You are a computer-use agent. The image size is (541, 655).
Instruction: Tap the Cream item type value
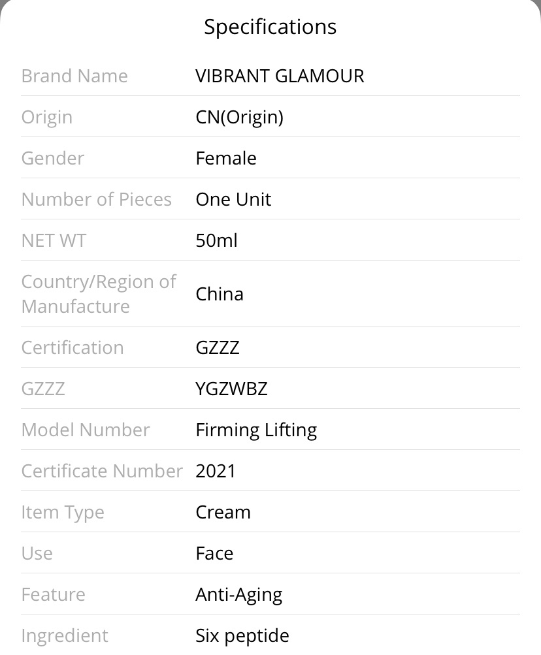[x=223, y=512]
